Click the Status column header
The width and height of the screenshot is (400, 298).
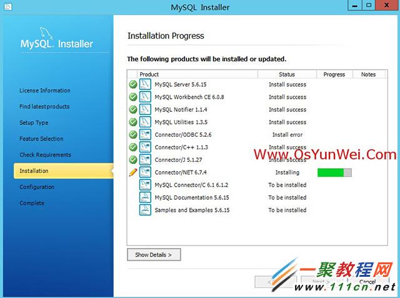287,74
